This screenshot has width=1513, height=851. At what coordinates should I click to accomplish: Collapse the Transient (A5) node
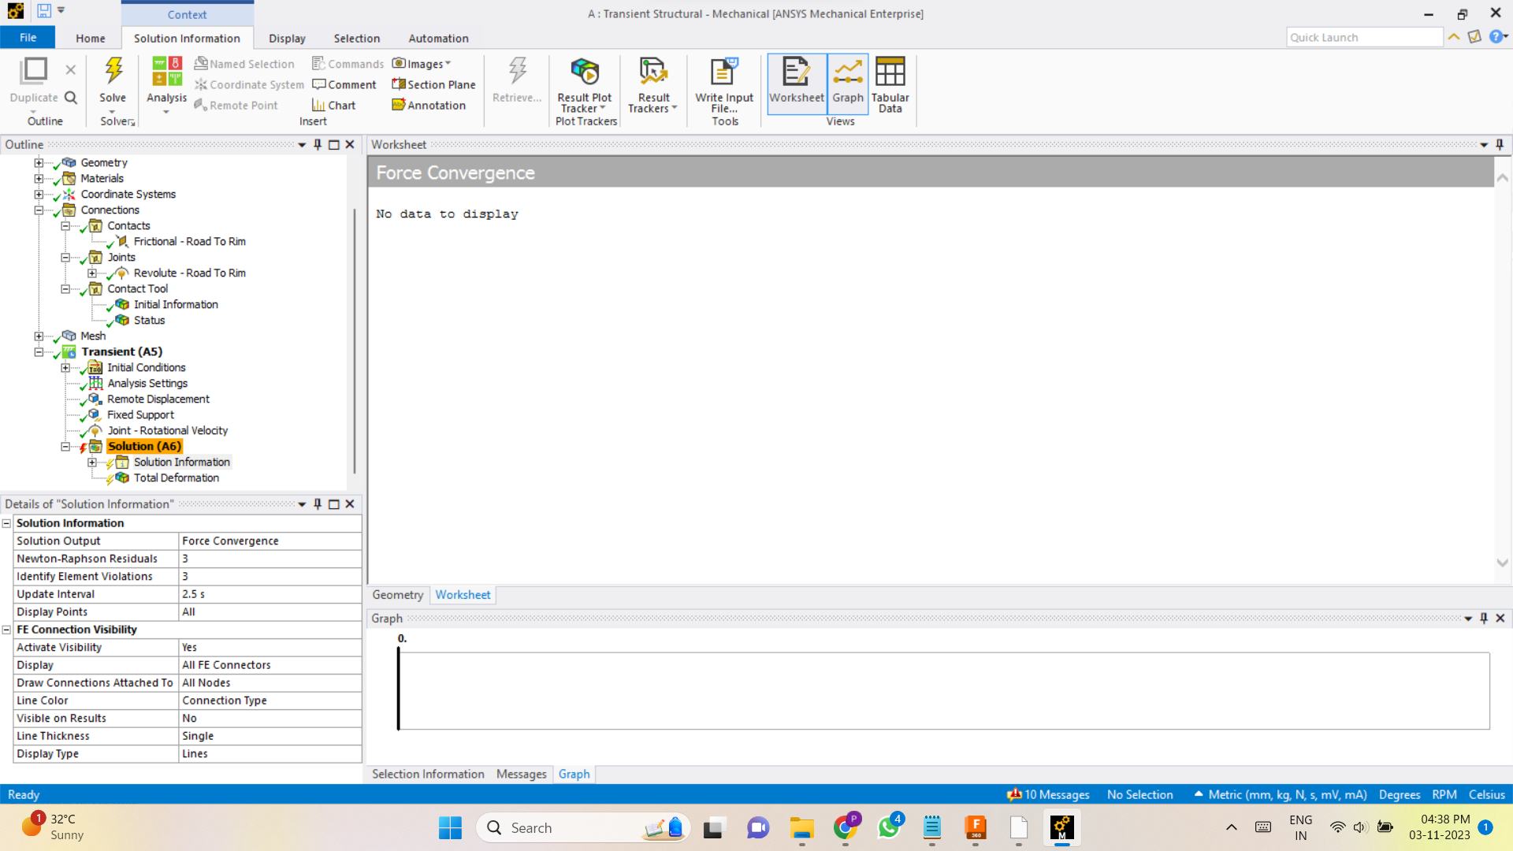click(39, 352)
